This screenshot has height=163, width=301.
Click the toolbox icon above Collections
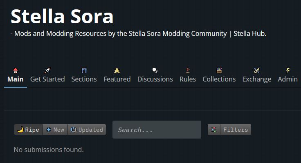point(219,70)
